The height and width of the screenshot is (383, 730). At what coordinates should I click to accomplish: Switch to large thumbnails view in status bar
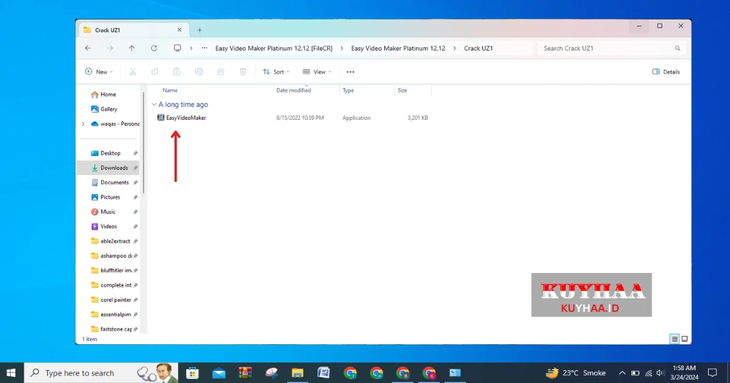[684, 339]
